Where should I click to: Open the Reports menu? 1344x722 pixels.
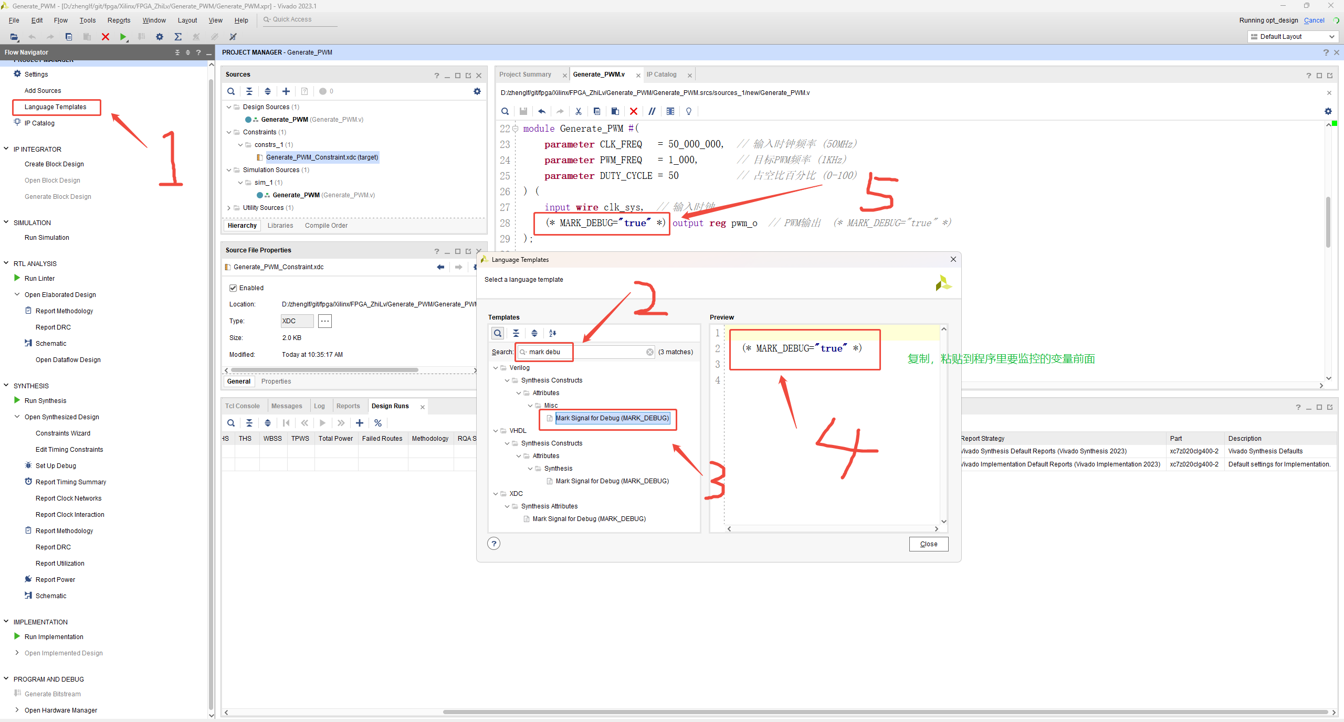pyautogui.click(x=119, y=20)
